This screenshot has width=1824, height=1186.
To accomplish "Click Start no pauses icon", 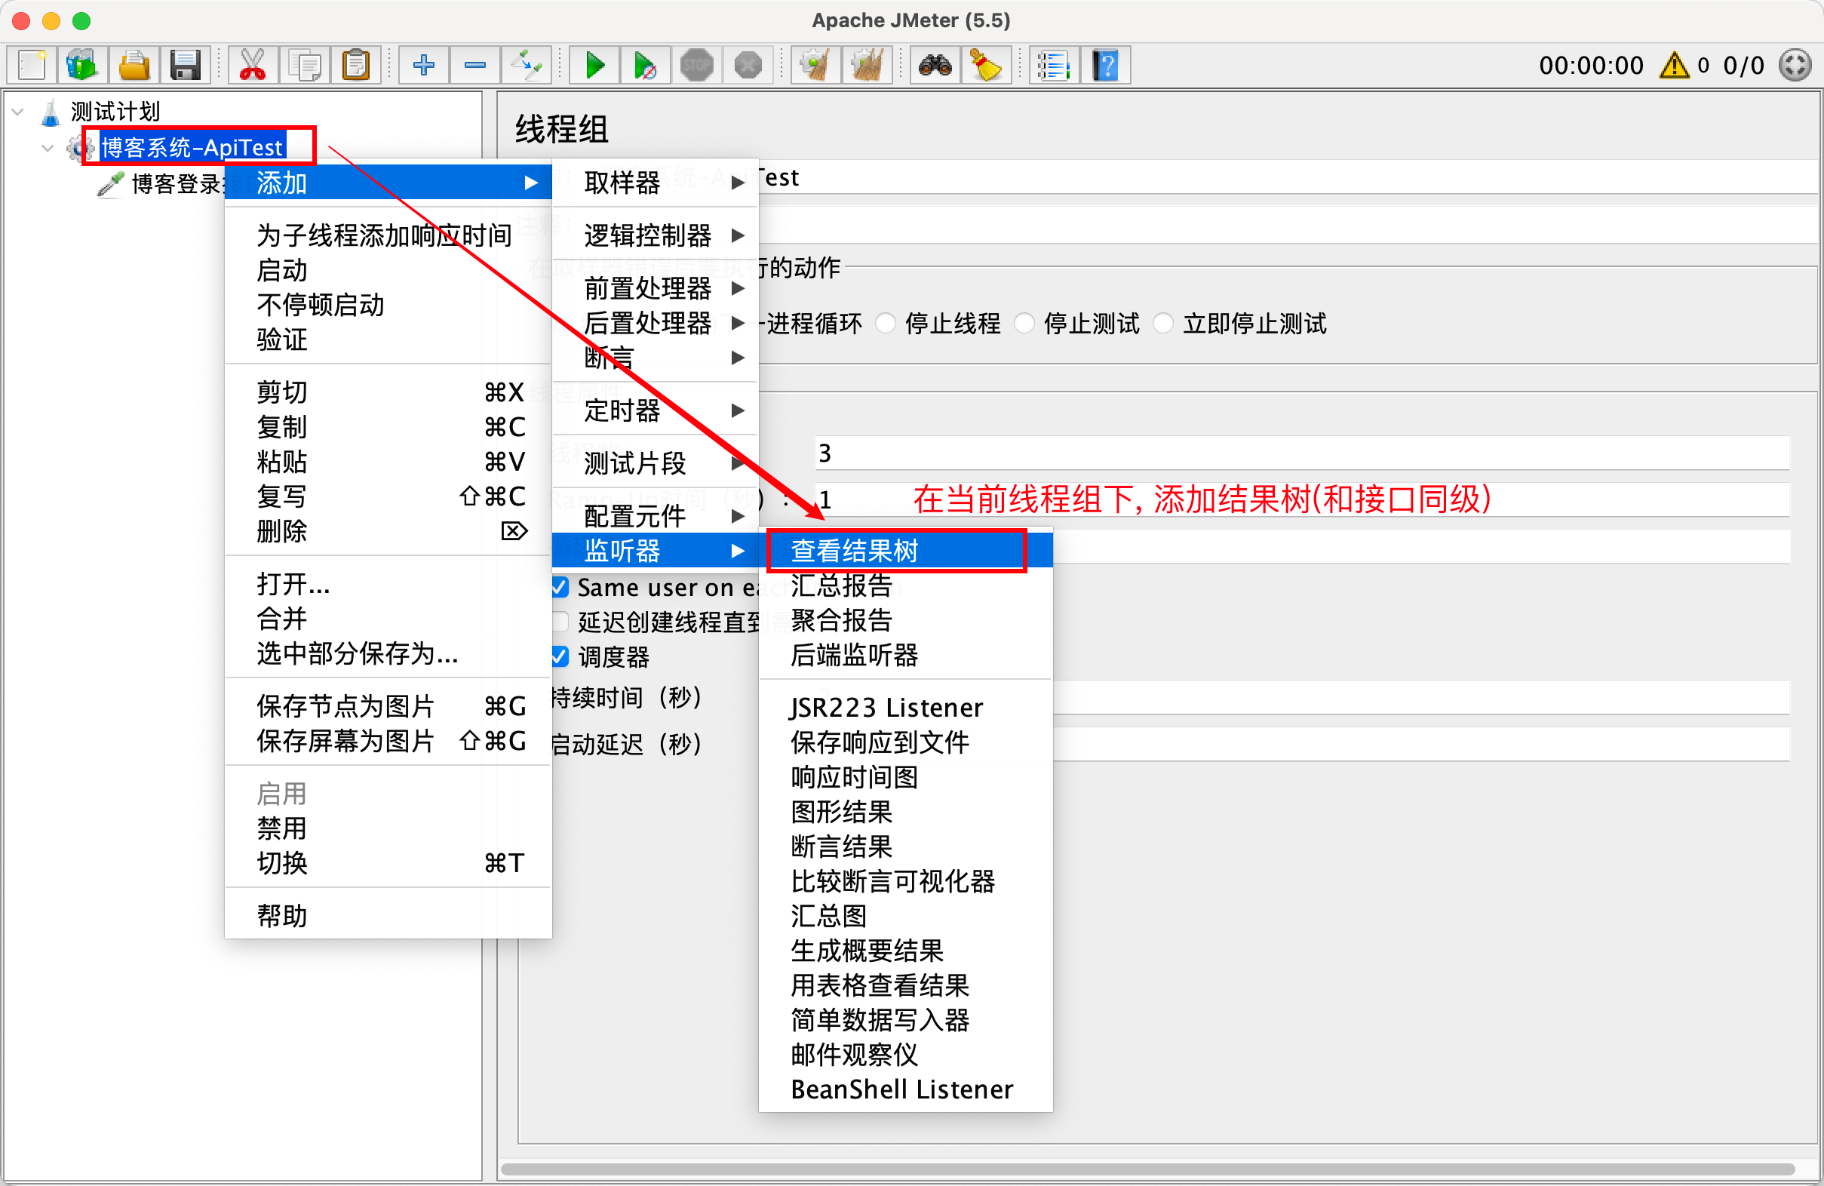I will pyautogui.click(x=645, y=66).
